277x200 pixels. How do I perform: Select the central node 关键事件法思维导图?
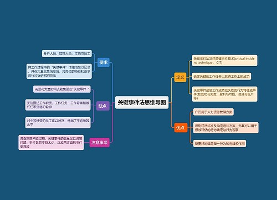(x=142, y=102)
